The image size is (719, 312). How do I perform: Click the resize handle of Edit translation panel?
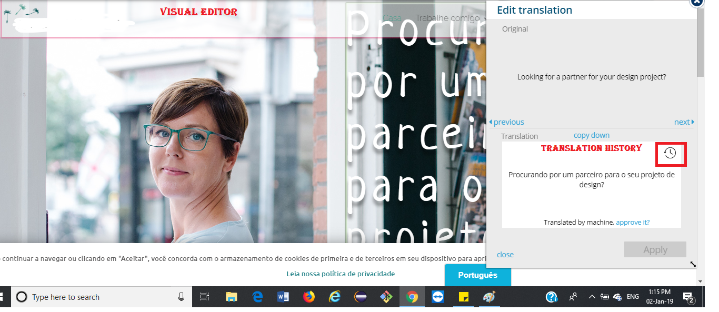693,264
